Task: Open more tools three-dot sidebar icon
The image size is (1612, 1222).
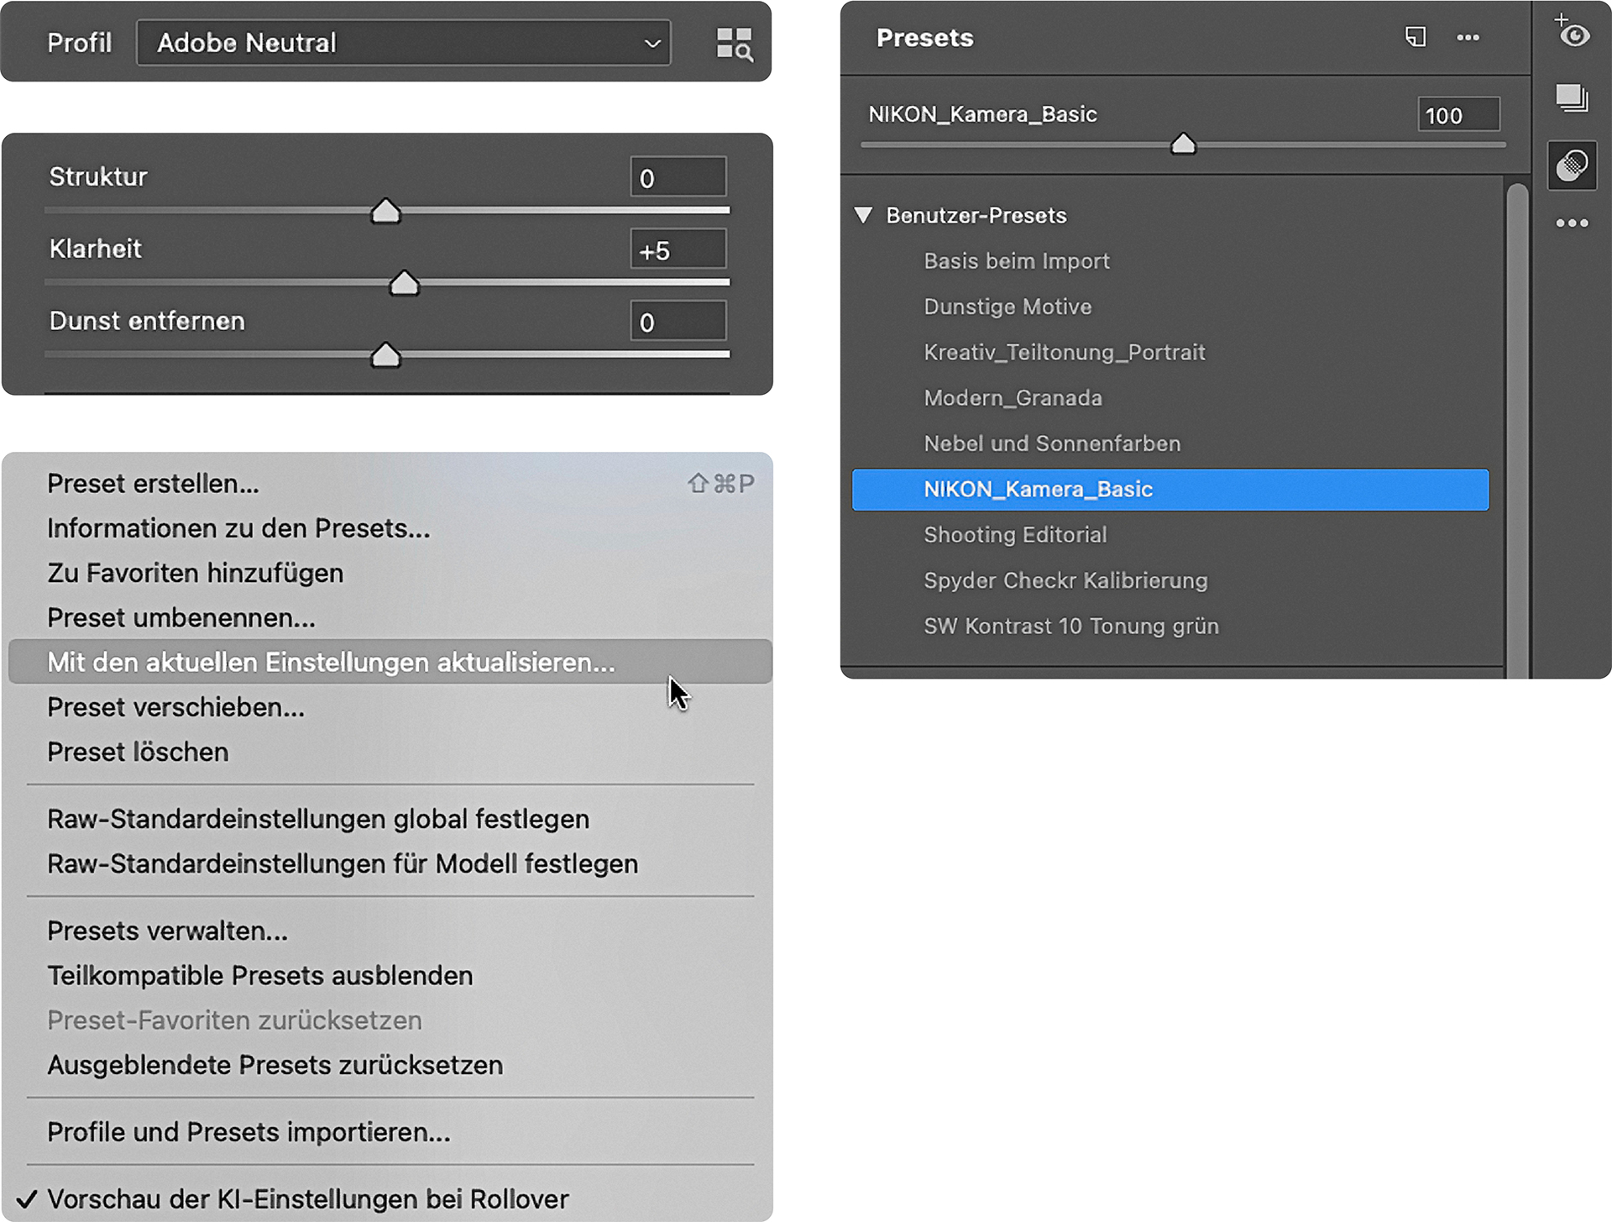Action: pos(1572,223)
